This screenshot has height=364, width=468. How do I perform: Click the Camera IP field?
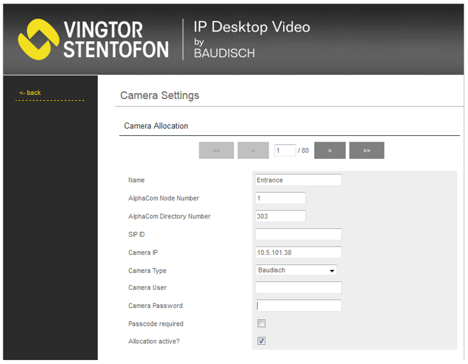[299, 252]
